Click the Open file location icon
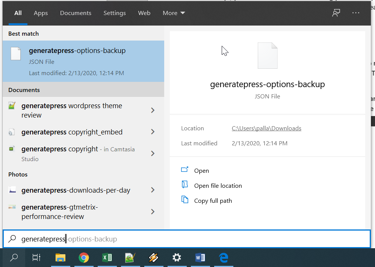This screenshot has width=375, height=267. [x=184, y=184]
